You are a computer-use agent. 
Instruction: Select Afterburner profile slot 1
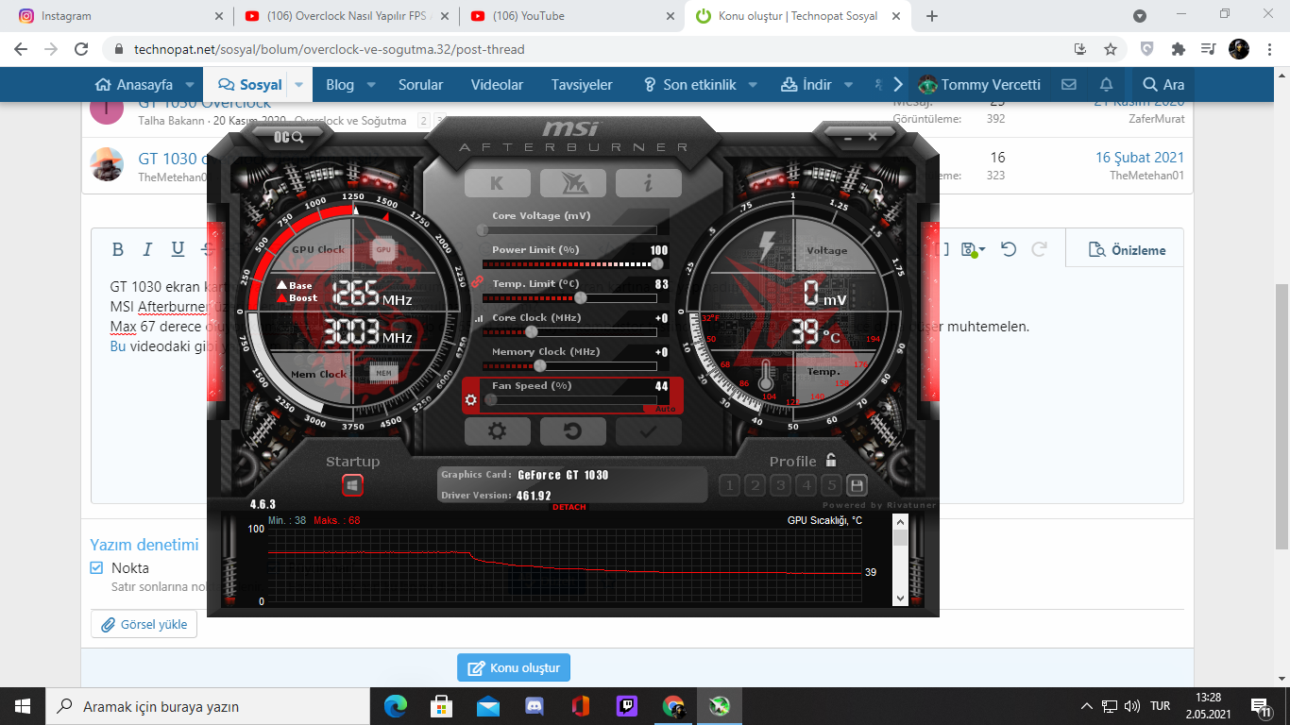[x=729, y=485]
